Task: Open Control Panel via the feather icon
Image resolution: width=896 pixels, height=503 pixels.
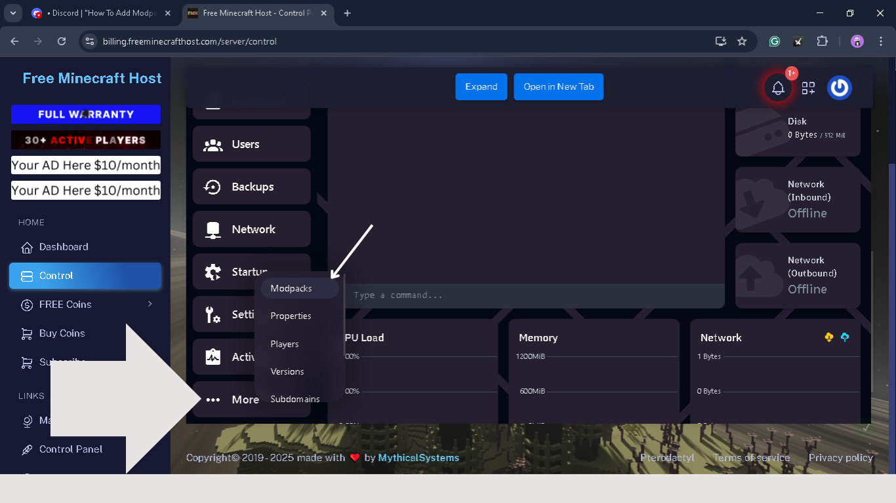Action: click(x=27, y=450)
